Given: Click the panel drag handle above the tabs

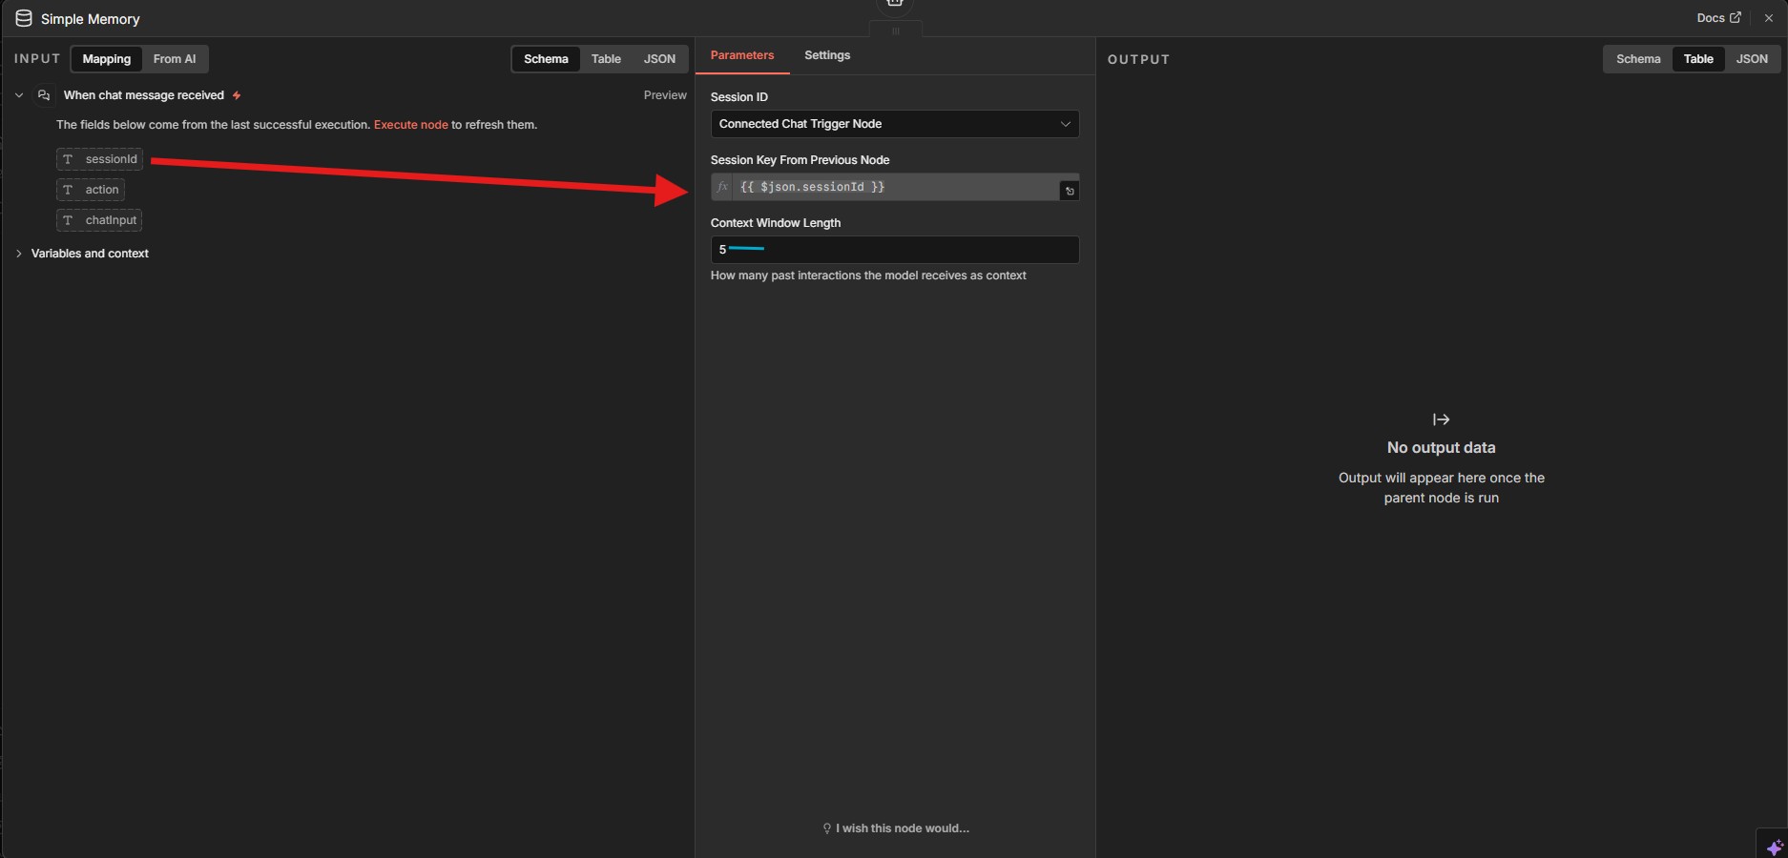Looking at the screenshot, I should [x=895, y=31].
